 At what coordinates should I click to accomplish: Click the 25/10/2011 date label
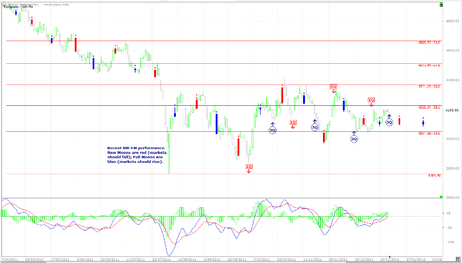[288, 260]
